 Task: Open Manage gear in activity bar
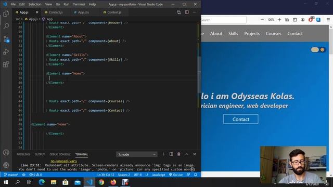tap(6, 165)
